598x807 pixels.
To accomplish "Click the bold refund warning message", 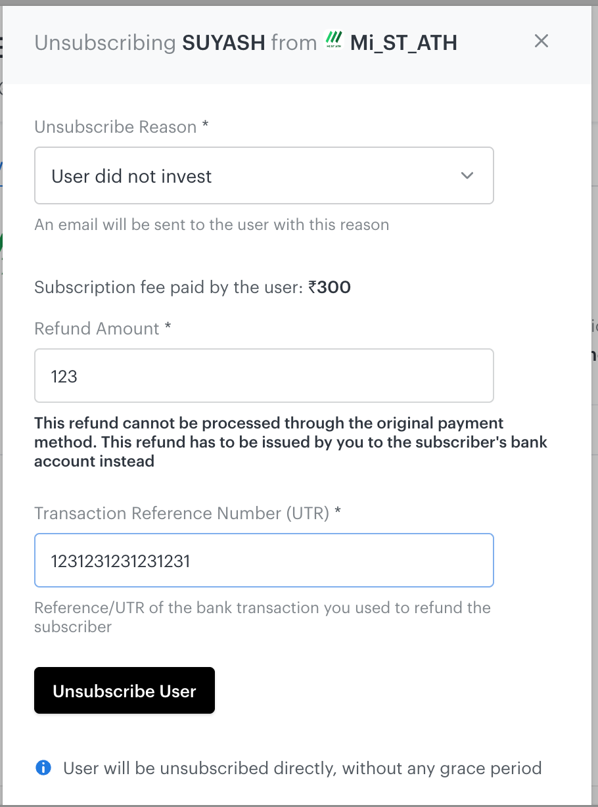I will [290, 442].
